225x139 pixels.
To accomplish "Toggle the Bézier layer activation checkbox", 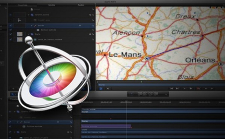I will (10, 26).
